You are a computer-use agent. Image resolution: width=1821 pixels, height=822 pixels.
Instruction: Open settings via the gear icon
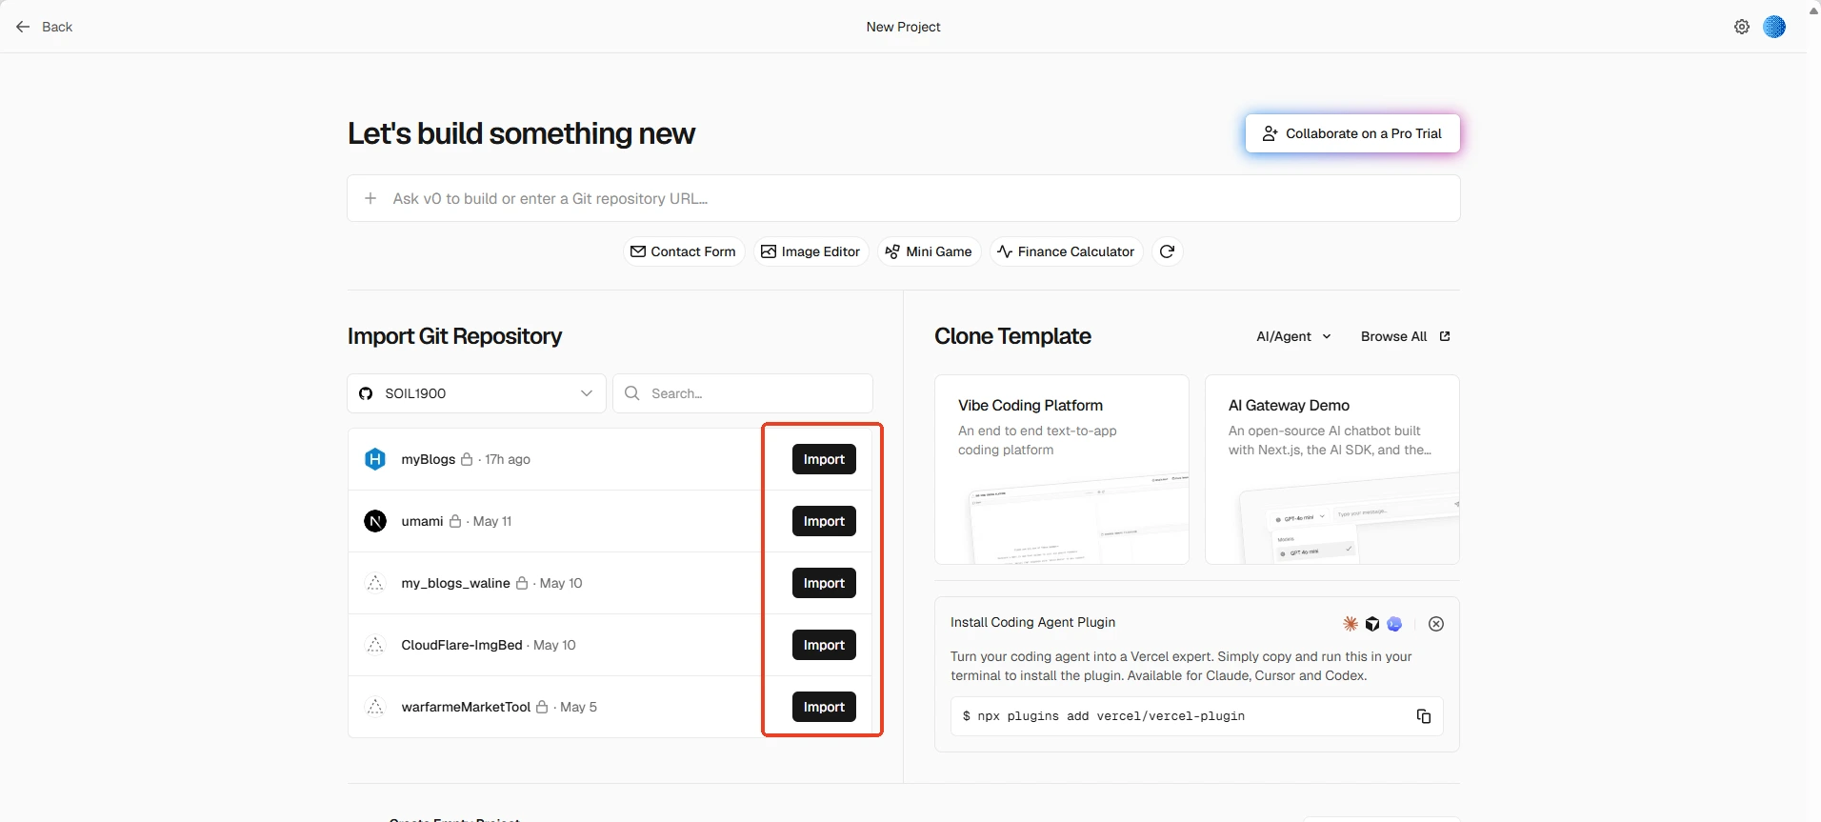1742,27
